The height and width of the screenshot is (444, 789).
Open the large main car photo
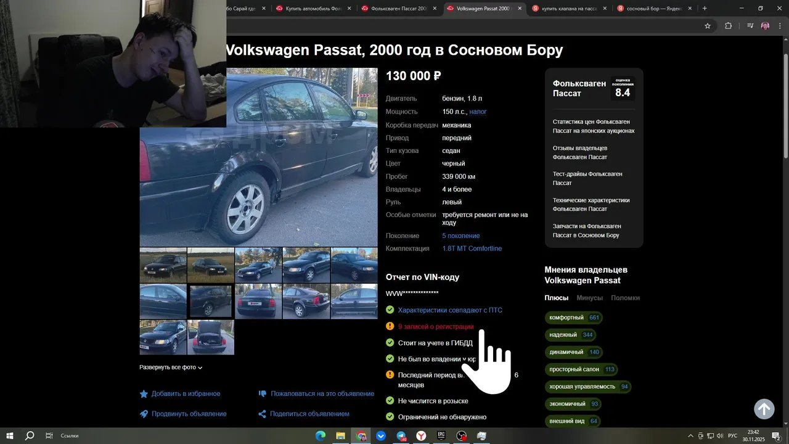pyautogui.click(x=258, y=157)
